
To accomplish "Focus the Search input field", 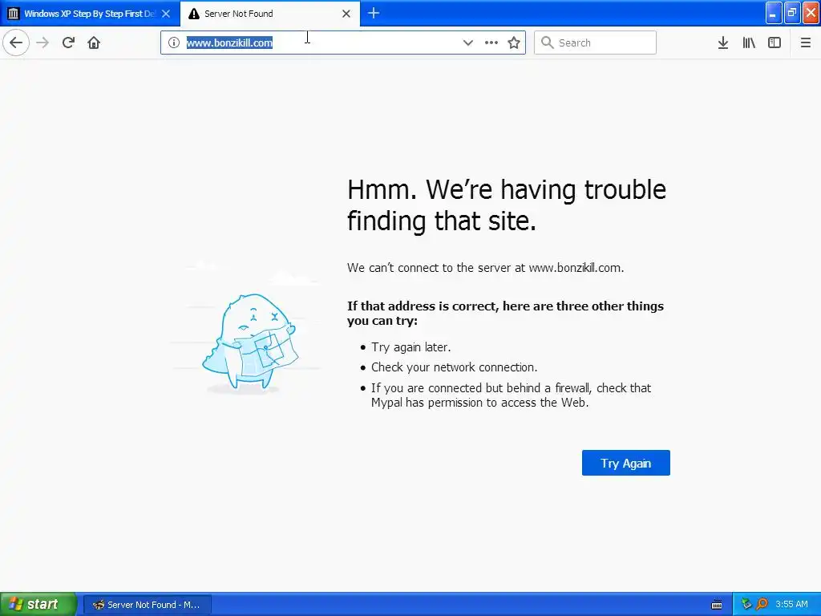I will coord(596,43).
